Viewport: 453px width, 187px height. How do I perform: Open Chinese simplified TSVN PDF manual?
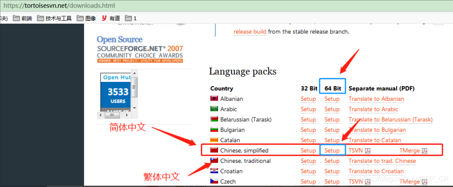pos(359,150)
